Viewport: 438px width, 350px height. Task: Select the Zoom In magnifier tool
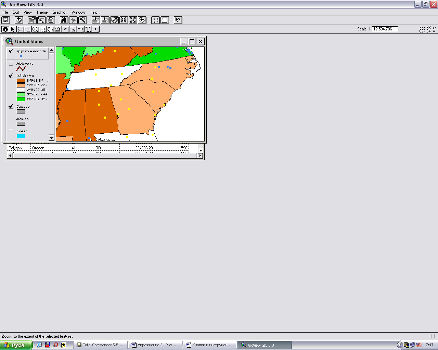35,29
